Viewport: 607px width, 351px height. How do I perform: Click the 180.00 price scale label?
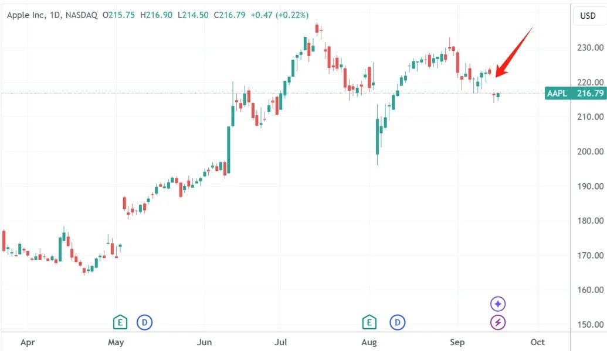589,221
